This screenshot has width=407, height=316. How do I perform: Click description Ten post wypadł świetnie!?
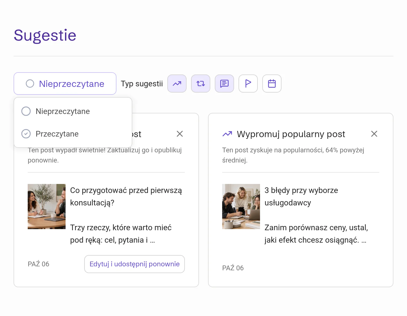[105, 155]
